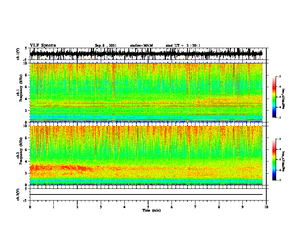Click the ch.2 "Frequency (kHz)" axis label
This screenshot has width=300, height=232.
pyautogui.click(x=21, y=151)
